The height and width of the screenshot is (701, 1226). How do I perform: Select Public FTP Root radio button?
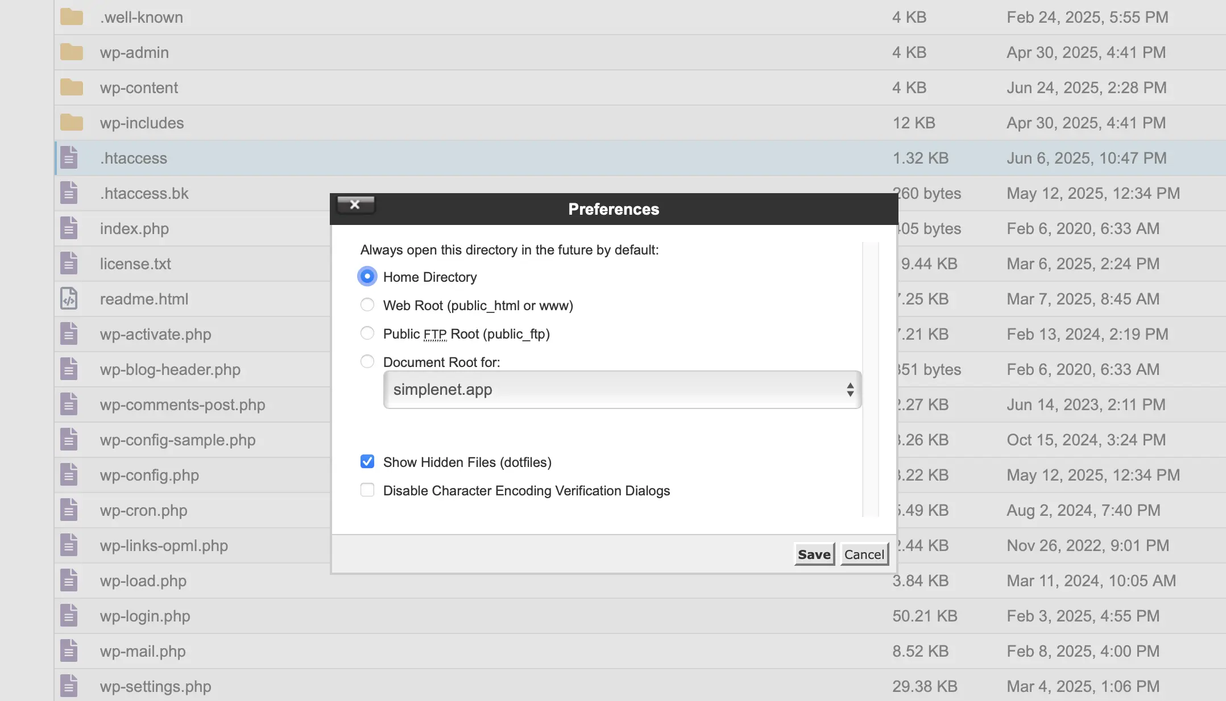click(367, 333)
